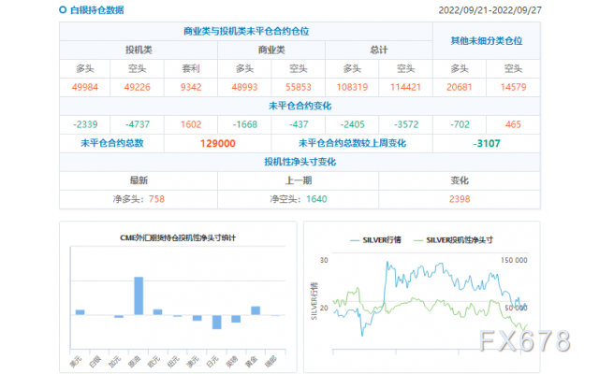Screen dimensions: 599x374
Task: Click the change value -4737
Action: (138, 124)
